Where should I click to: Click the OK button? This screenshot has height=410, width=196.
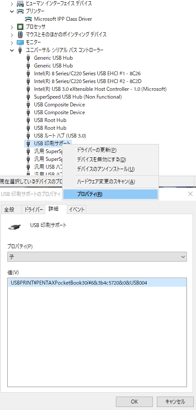coord(134,402)
